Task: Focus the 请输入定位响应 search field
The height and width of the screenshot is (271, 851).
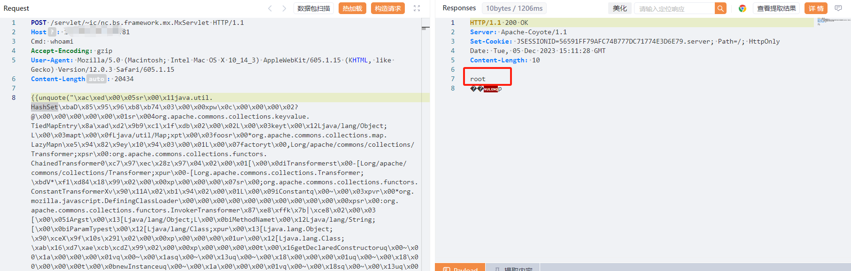Action: point(674,8)
